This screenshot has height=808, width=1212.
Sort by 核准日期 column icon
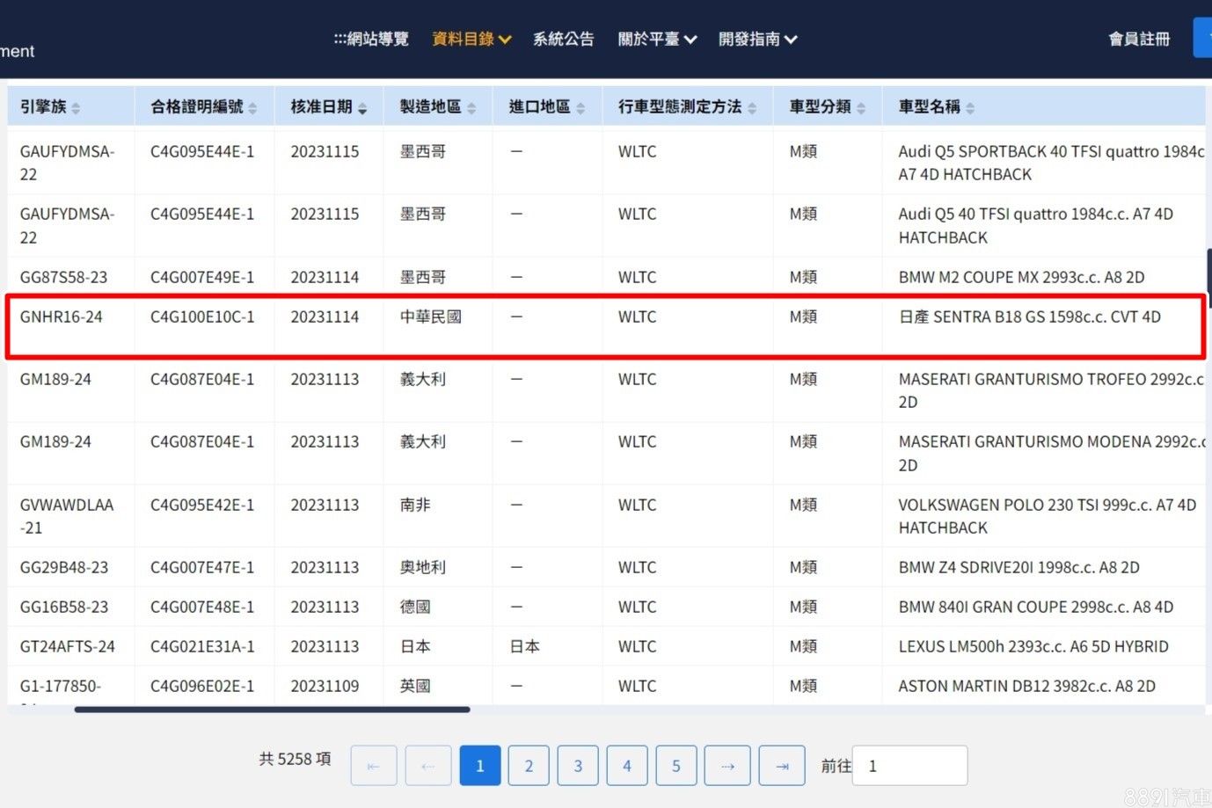point(362,108)
